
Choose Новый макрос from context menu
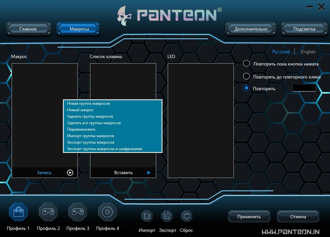click(x=113, y=110)
